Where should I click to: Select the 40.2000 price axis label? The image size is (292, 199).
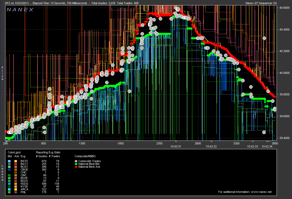285,51
